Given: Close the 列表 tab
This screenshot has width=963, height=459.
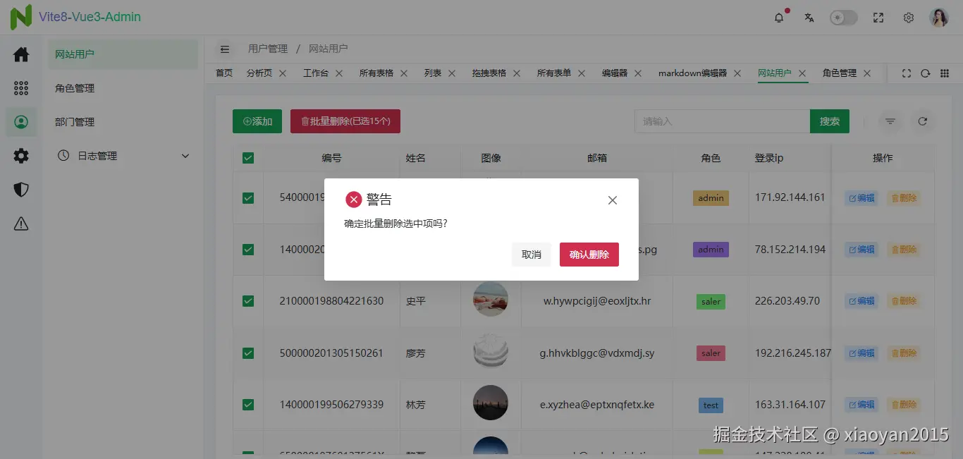Looking at the screenshot, I should 452,73.
